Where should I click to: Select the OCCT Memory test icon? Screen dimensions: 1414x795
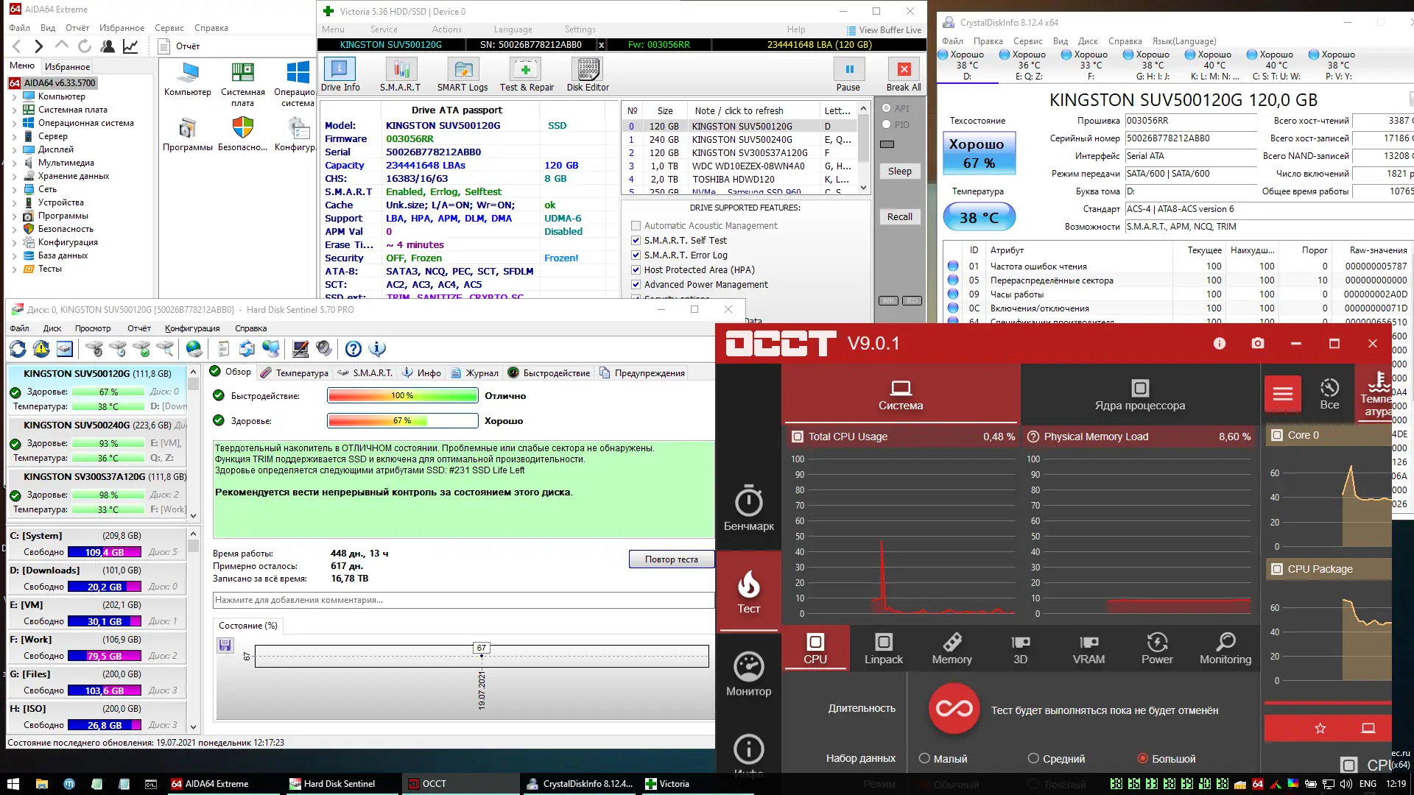click(x=952, y=648)
